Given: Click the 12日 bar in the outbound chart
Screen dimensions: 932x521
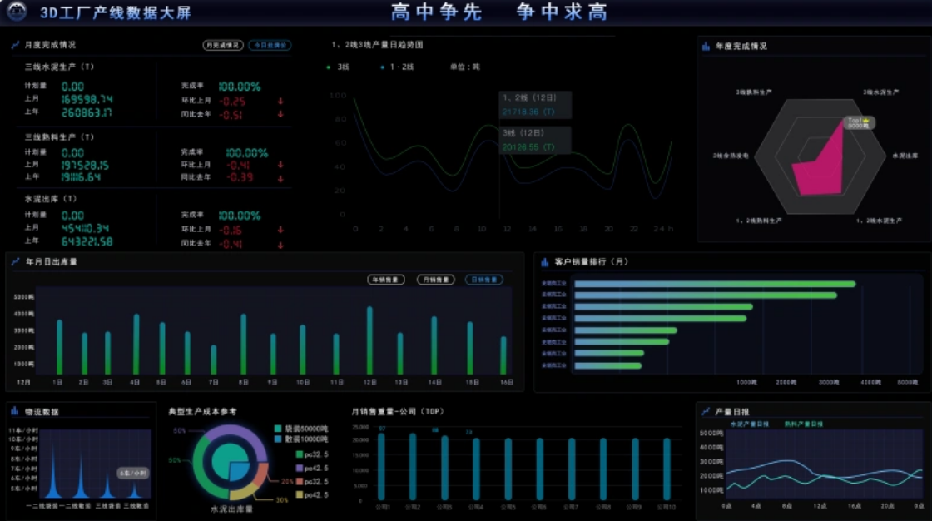Looking at the screenshot, I should point(369,340).
